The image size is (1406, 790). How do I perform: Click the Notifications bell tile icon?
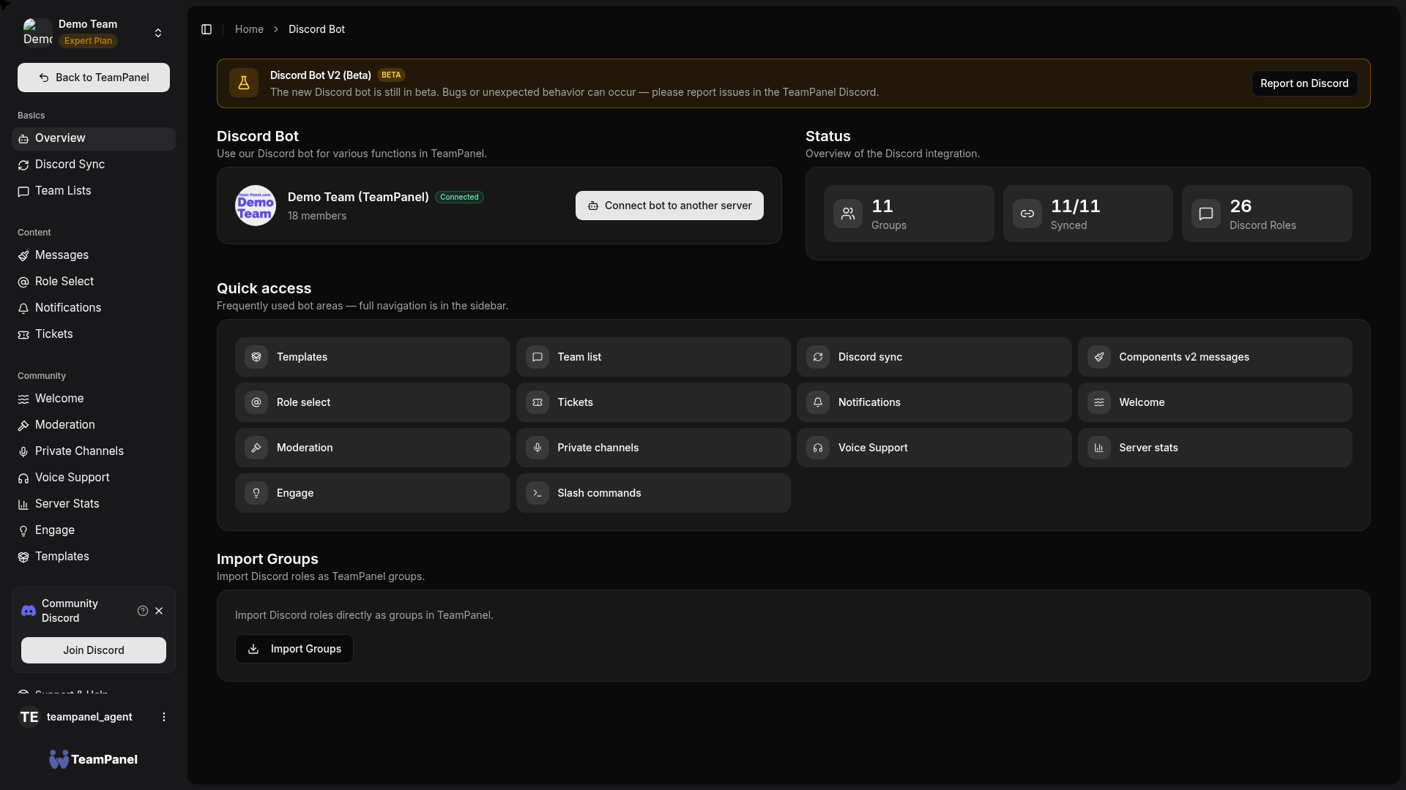pos(818,402)
